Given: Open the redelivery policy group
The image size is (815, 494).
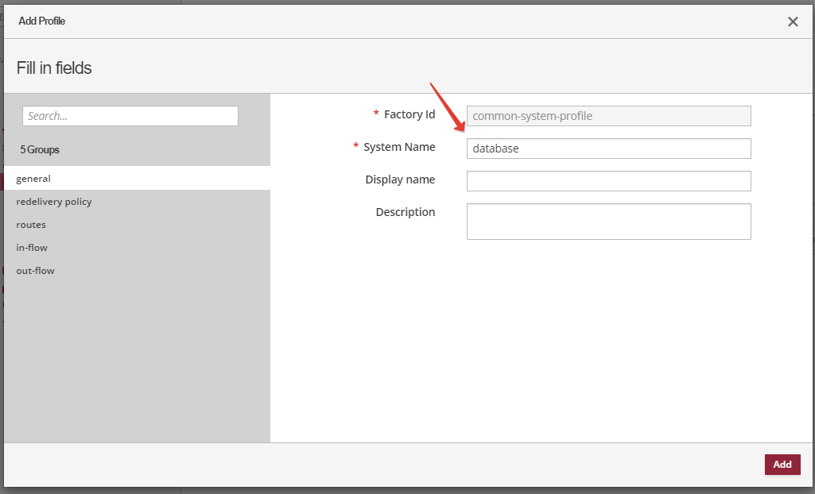Looking at the screenshot, I should (x=54, y=201).
